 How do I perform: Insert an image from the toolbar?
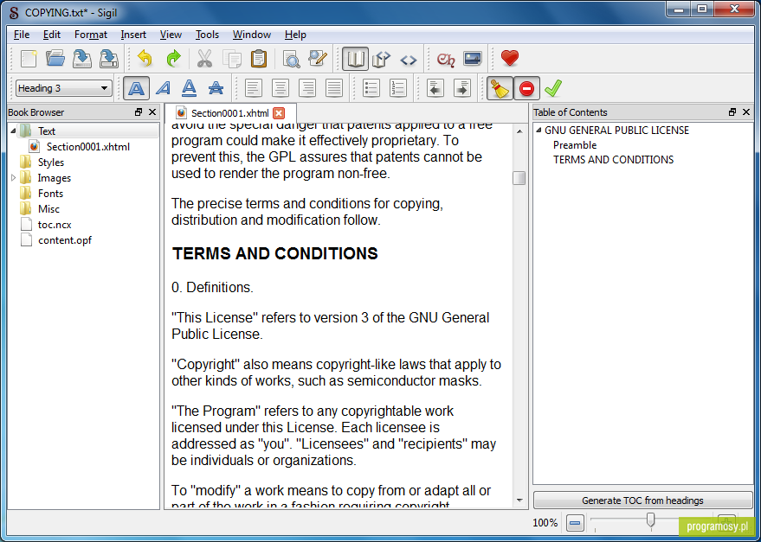(472, 59)
